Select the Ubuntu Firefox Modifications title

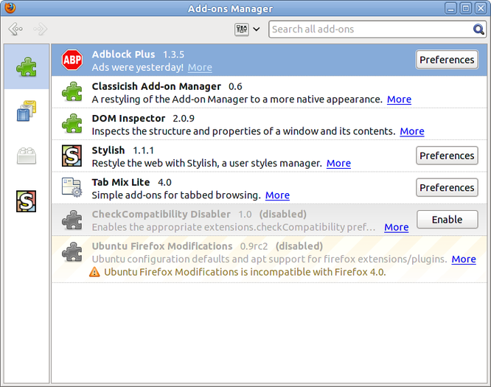tap(162, 245)
